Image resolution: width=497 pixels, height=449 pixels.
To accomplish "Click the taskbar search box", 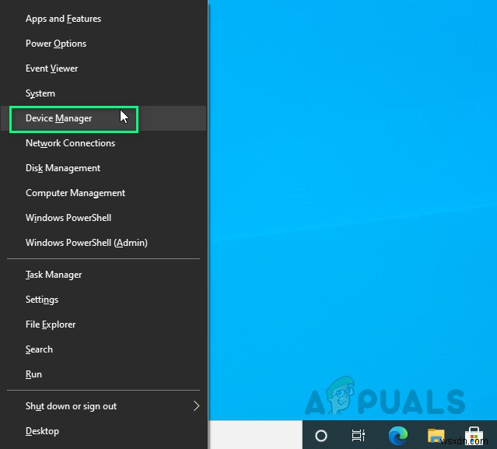I will (255, 435).
